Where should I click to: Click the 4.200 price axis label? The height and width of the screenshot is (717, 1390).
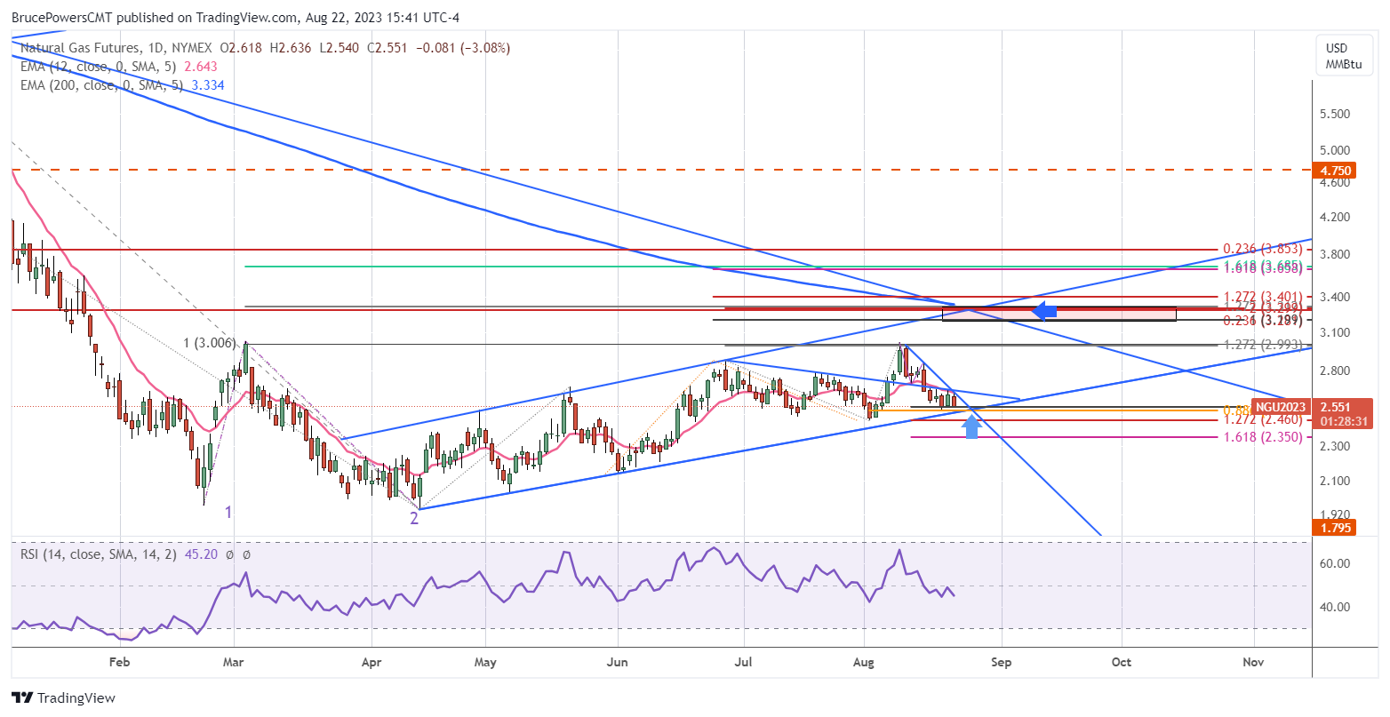click(x=1335, y=217)
